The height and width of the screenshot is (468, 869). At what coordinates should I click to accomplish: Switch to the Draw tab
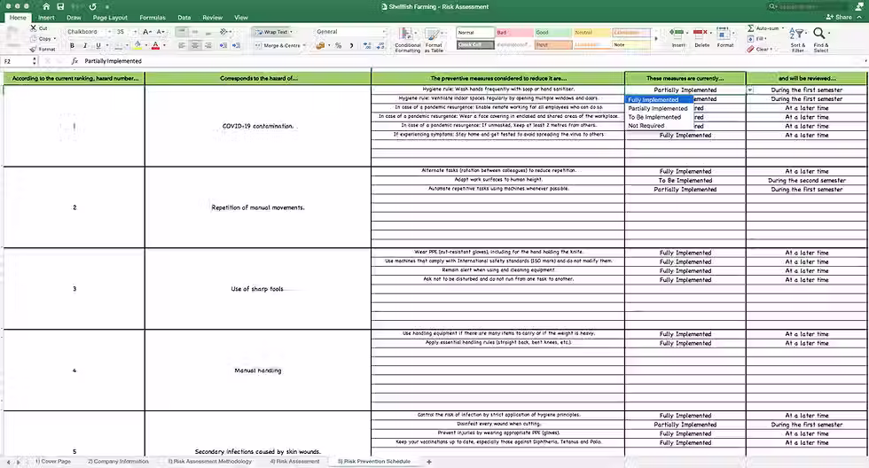point(74,18)
